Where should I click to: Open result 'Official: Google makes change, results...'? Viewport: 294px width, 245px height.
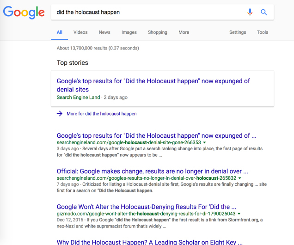(x=152, y=171)
